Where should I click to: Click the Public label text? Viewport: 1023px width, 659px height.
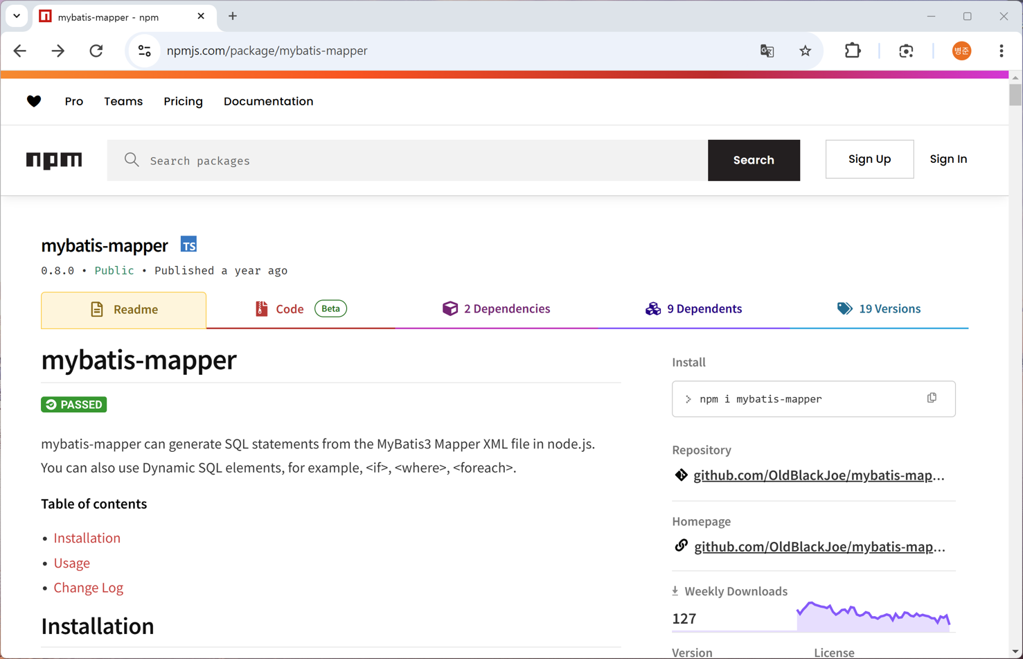click(x=114, y=270)
